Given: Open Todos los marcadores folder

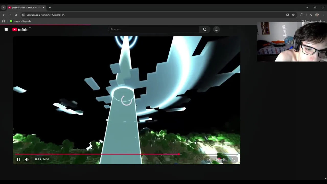Looking at the screenshot, I should click(x=313, y=21).
